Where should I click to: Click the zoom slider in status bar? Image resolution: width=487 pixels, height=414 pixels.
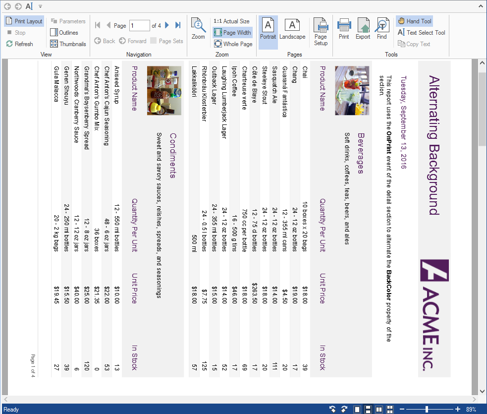tap(427, 410)
